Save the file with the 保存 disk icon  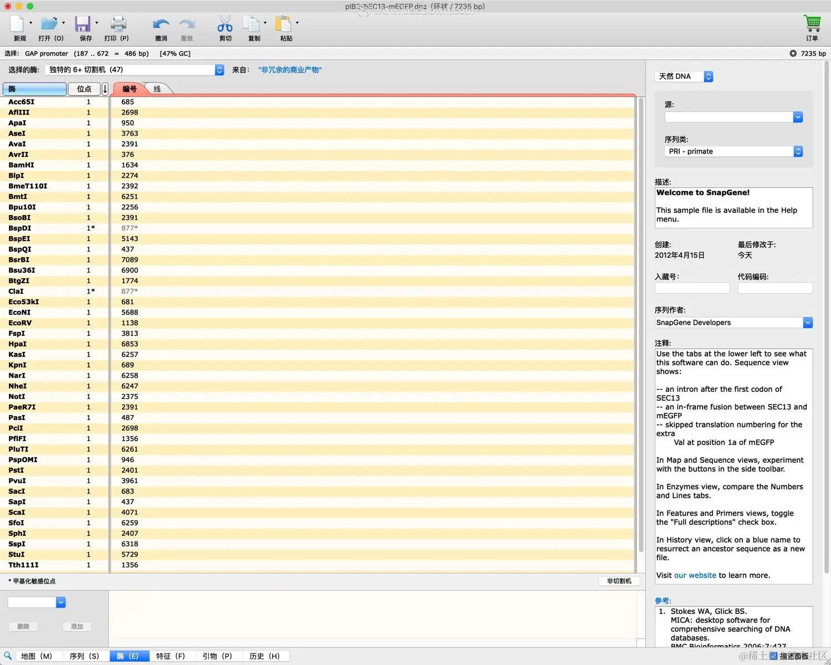83,24
